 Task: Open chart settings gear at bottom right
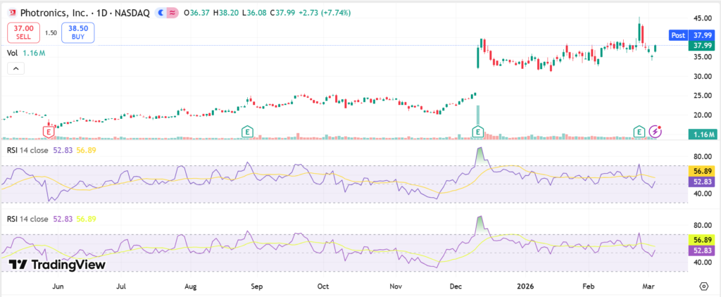click(703, 286)
